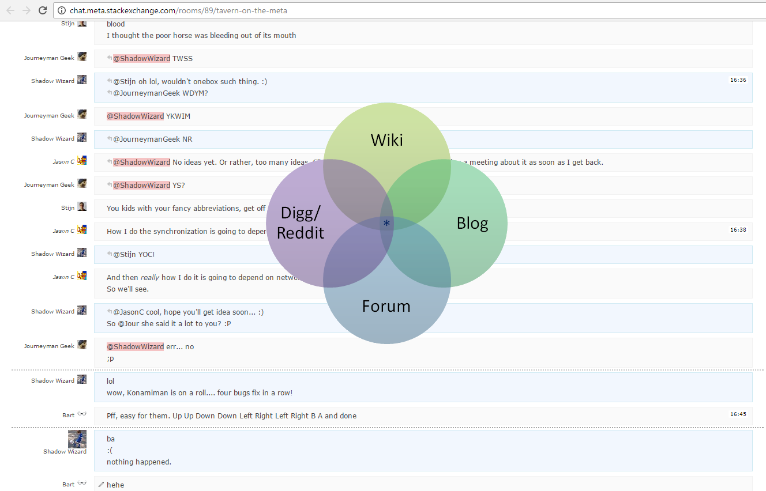The image size is (766, 491).
Task: Click the ';p' message line
Action: (x=110, y=358)
